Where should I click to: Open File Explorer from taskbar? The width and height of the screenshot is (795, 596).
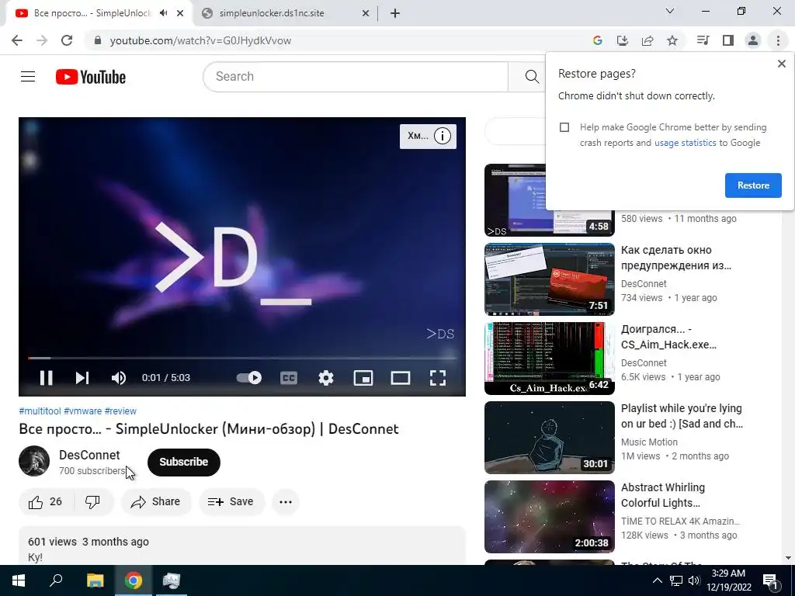(x=95, y=580)
